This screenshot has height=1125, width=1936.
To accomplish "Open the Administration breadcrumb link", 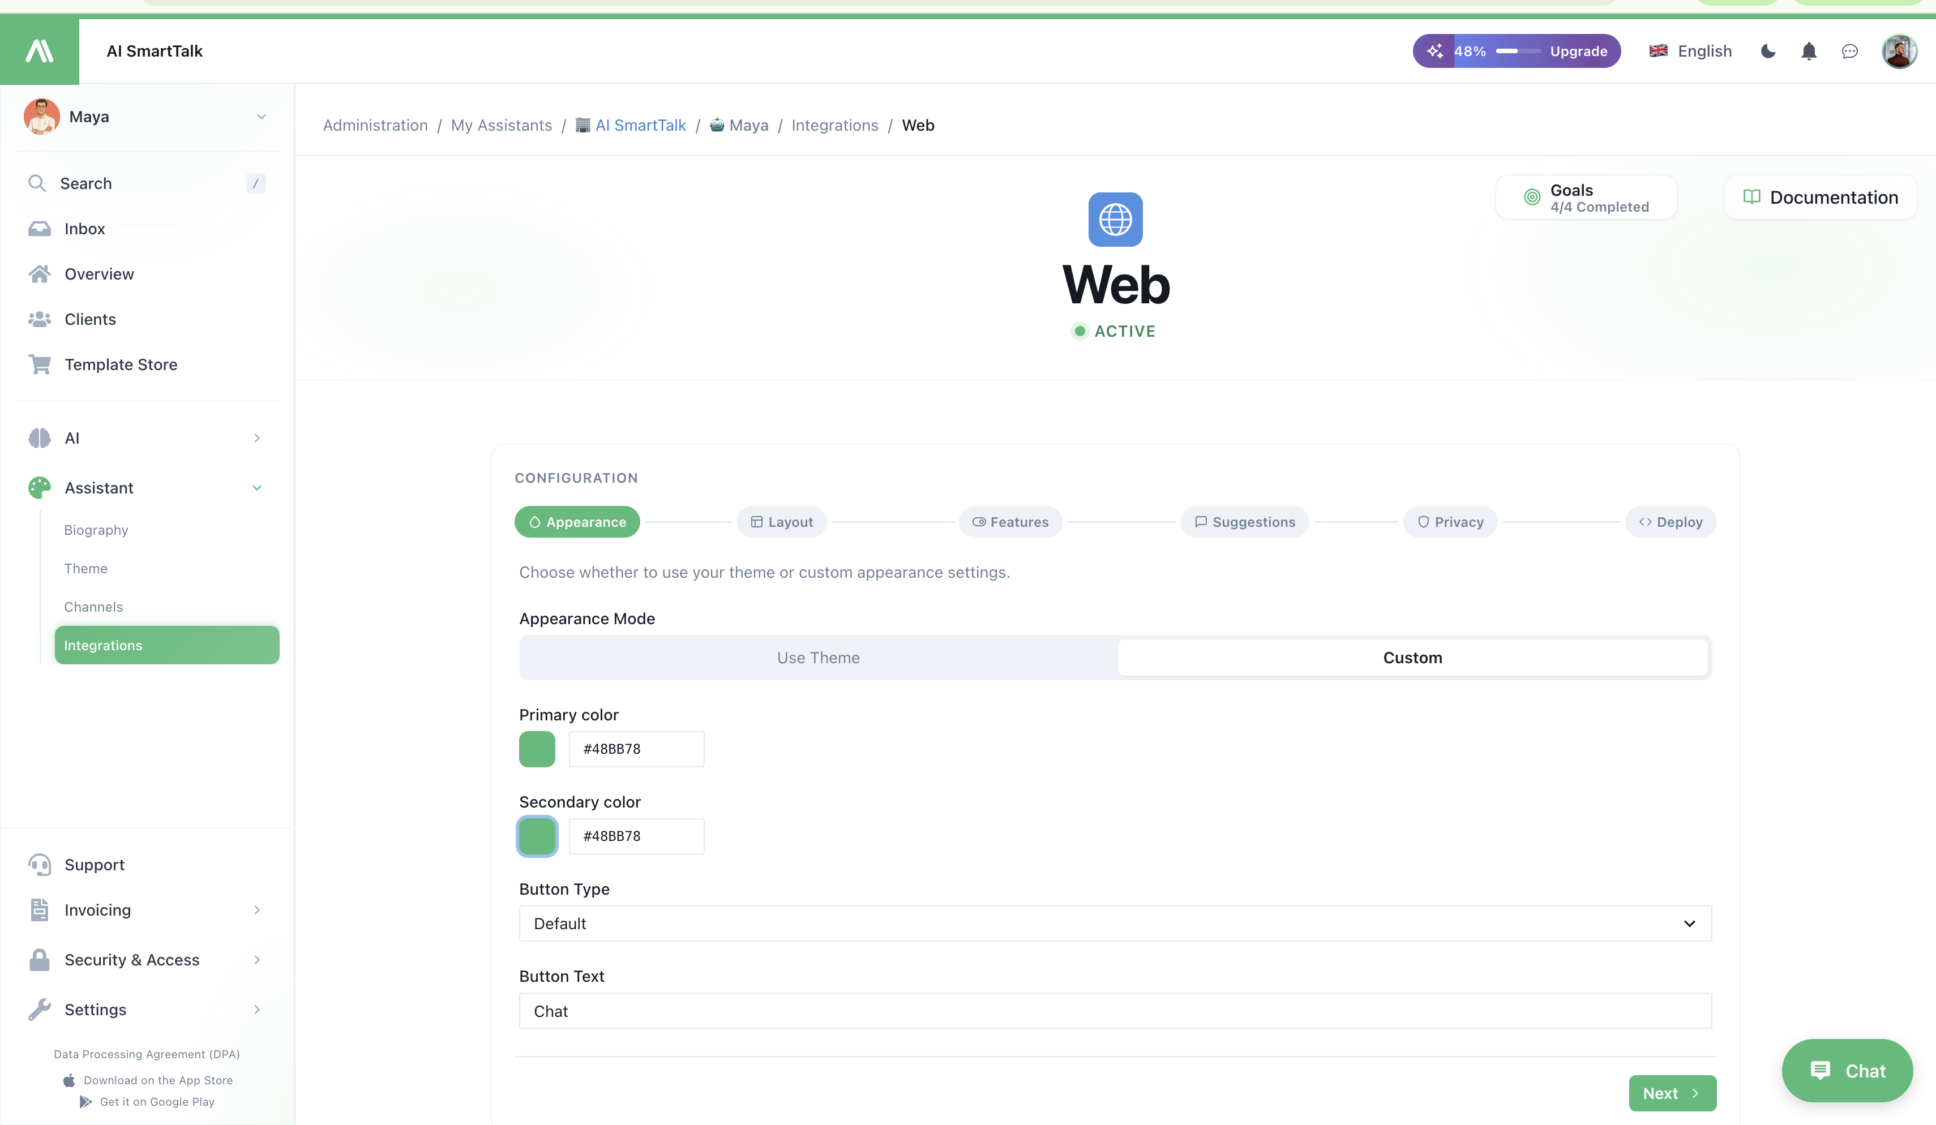I will [375, 125].
